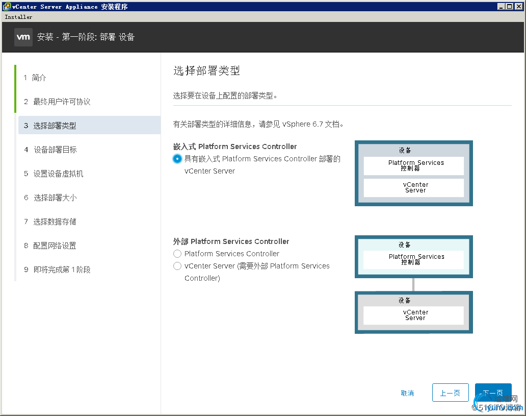This screenshot has width=526, height=416.
Task: Click the 上一页 previous button
Action: (x=450, y=393)
